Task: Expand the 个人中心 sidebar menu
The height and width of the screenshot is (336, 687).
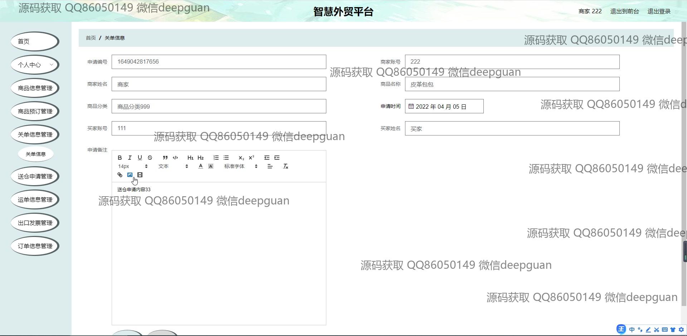Action: tap(35, 65)
